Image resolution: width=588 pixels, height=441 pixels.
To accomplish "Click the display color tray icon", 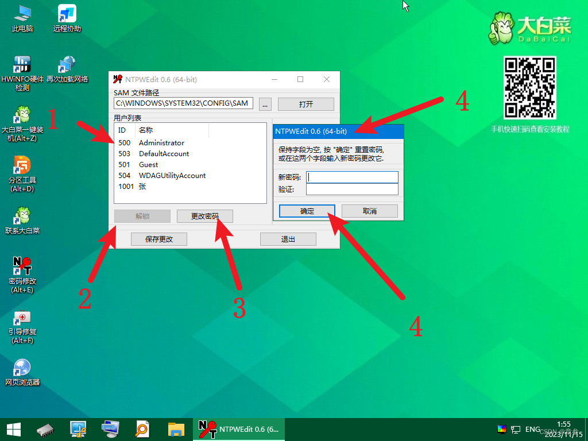I will point(501,430).
